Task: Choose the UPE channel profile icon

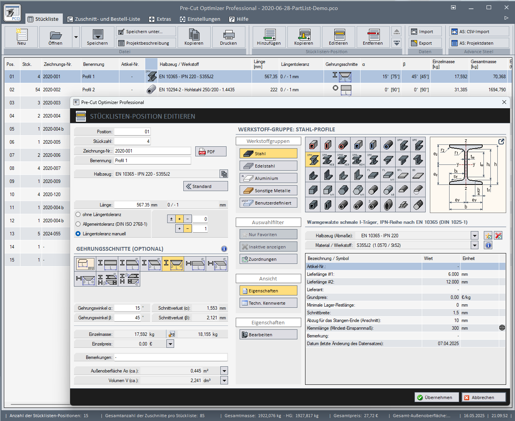Action: (x=418, y=144)
